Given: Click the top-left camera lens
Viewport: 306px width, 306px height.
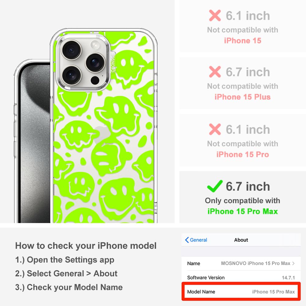Looking at the screenshot, I should (72, 50).
